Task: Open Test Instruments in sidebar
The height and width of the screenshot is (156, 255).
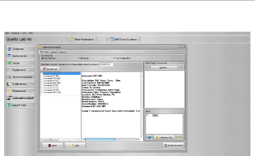Action: (20, 77)
